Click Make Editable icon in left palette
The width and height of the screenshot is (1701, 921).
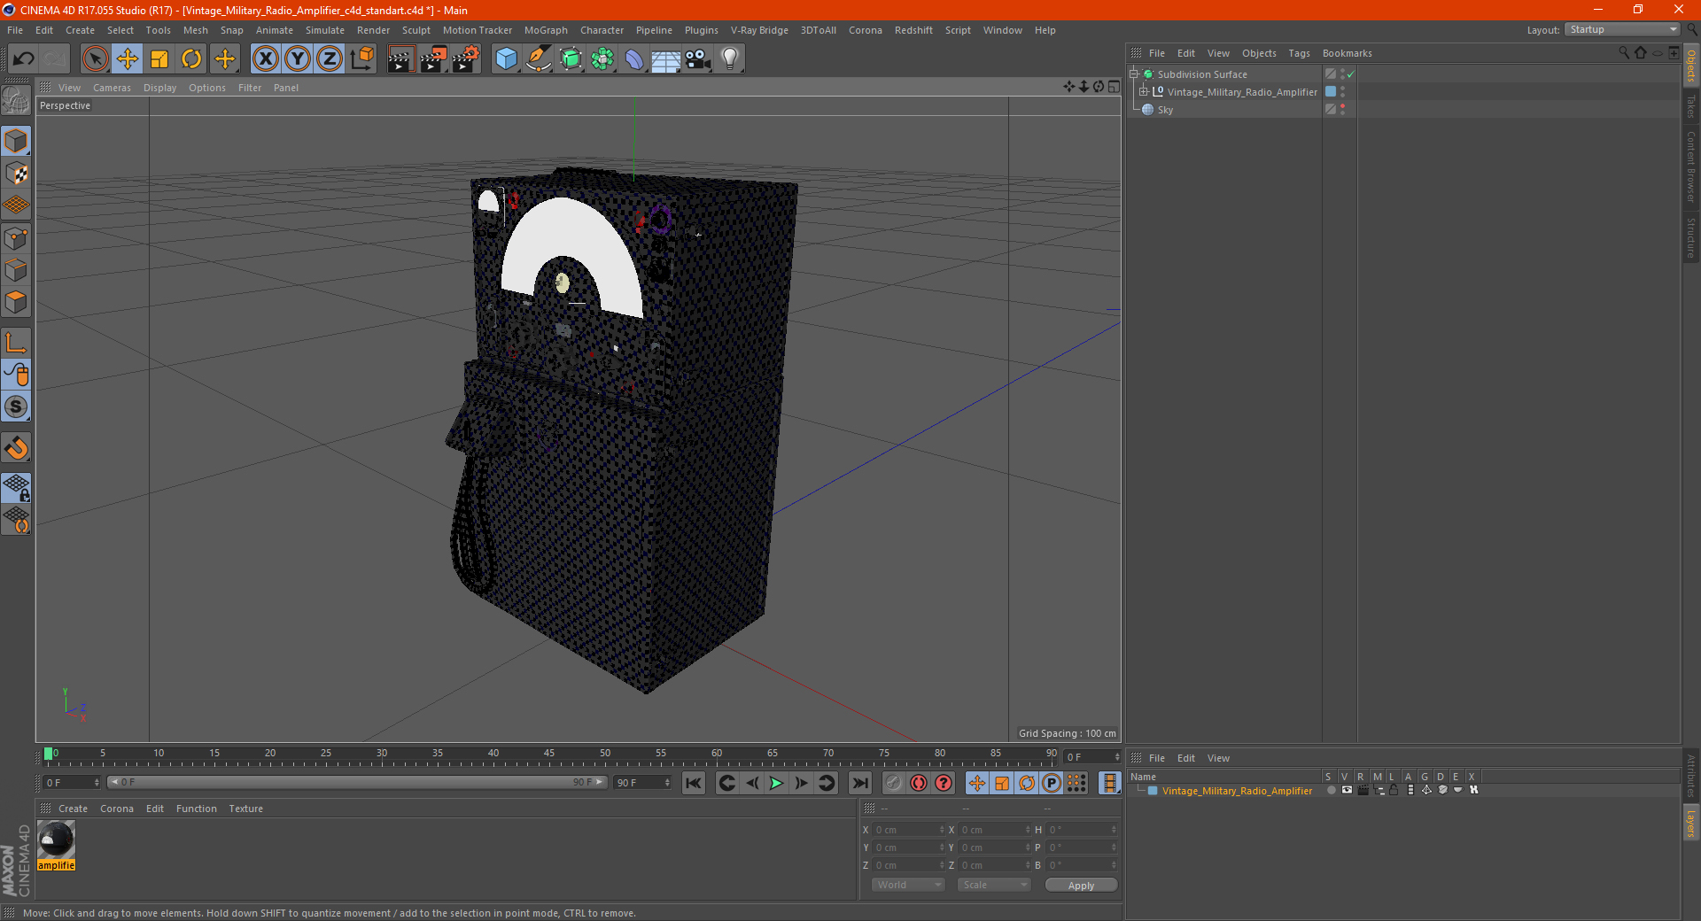coord(16,100)
